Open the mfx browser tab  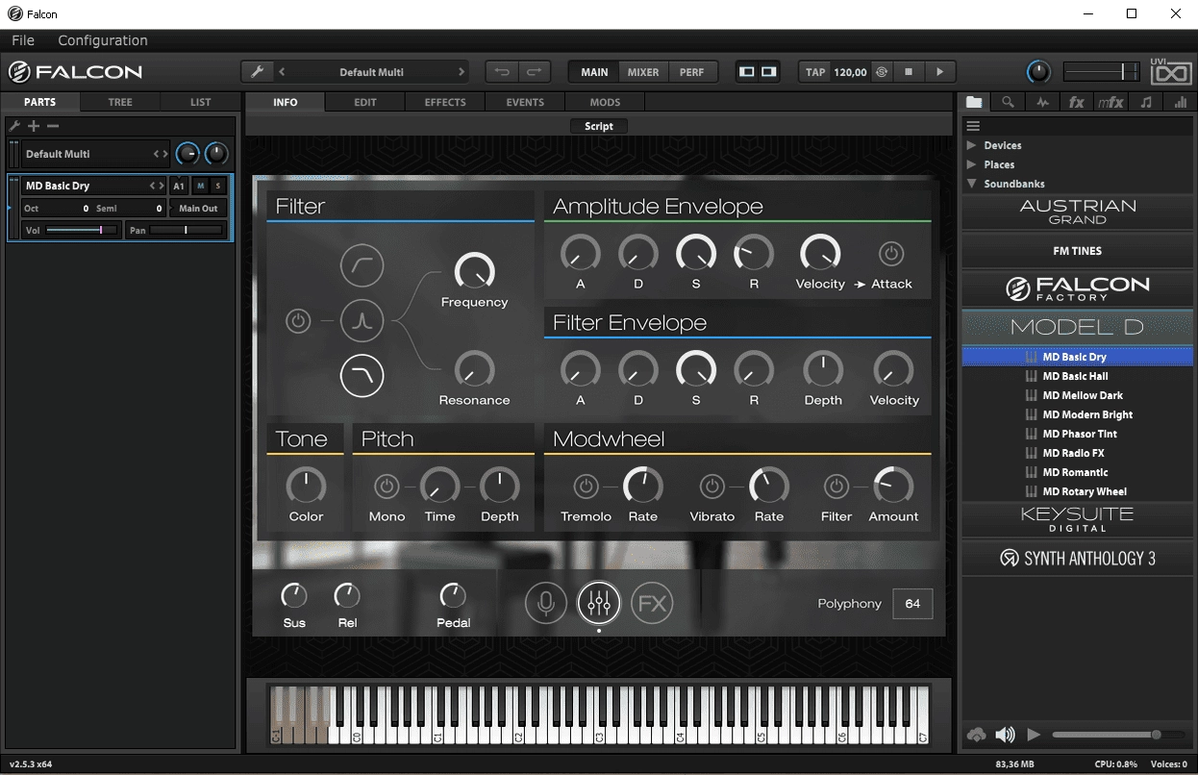point(1111,102)
